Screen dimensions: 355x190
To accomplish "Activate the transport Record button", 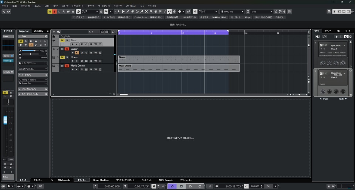I will coord(200,186).
